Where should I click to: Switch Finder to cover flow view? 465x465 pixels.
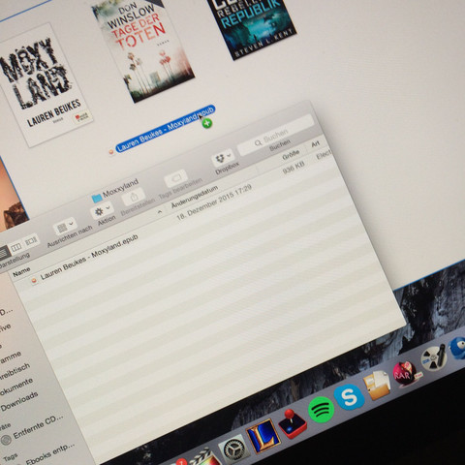click(31, 240)
